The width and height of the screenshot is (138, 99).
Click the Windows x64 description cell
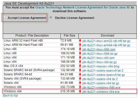13,91
